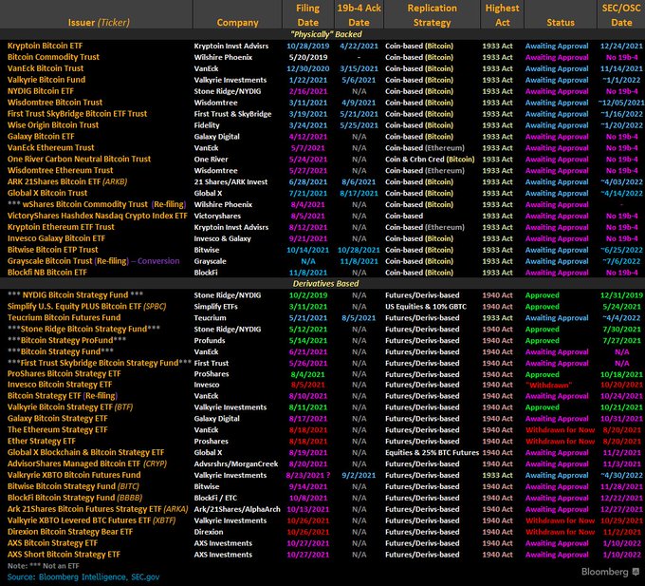Click Equities & 25% BTC Futures strategy

coord(432,453)
